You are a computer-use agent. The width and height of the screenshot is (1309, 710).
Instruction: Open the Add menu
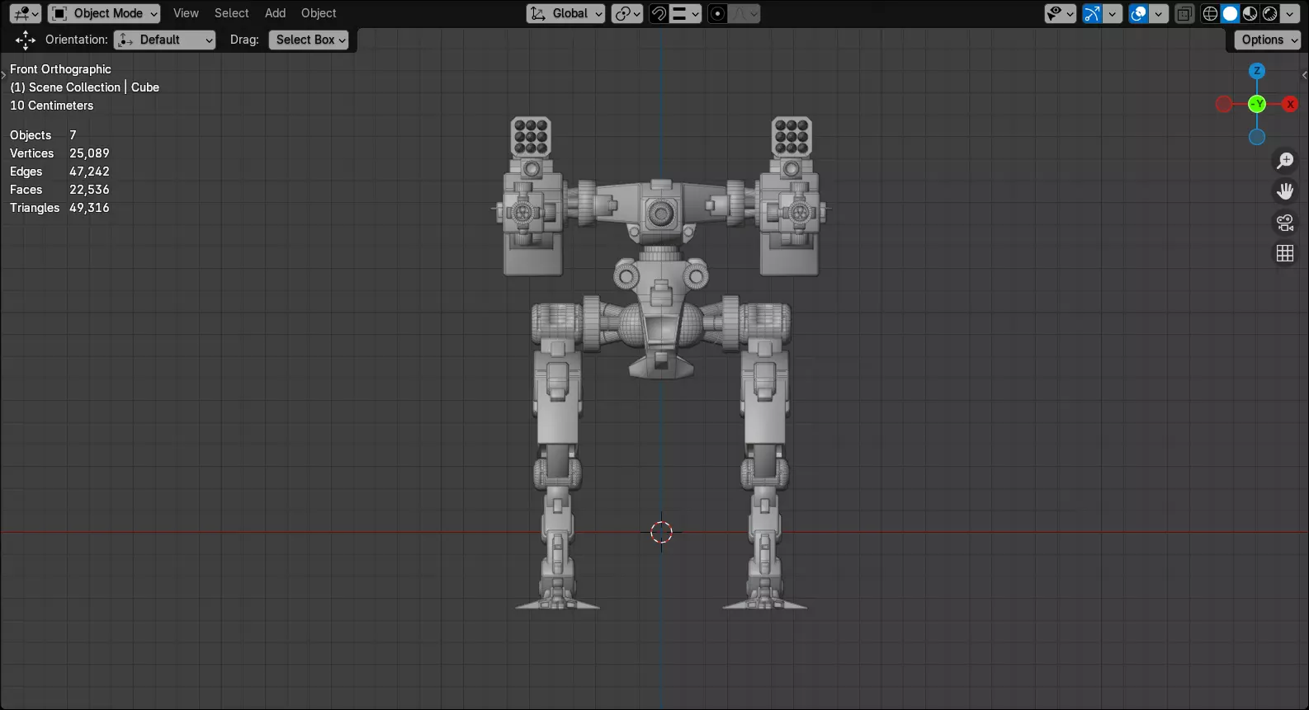click(x=275, y=13)
